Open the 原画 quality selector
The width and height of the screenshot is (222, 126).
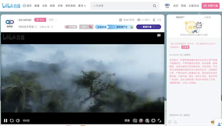click(127, 120)
